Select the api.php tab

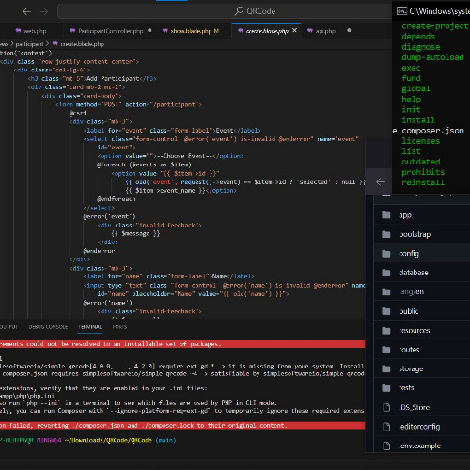pos(321,31)
